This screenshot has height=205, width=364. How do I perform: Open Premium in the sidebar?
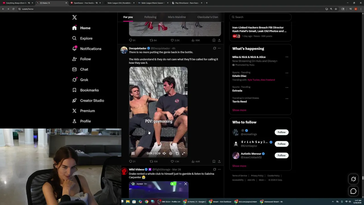(83, 111)
